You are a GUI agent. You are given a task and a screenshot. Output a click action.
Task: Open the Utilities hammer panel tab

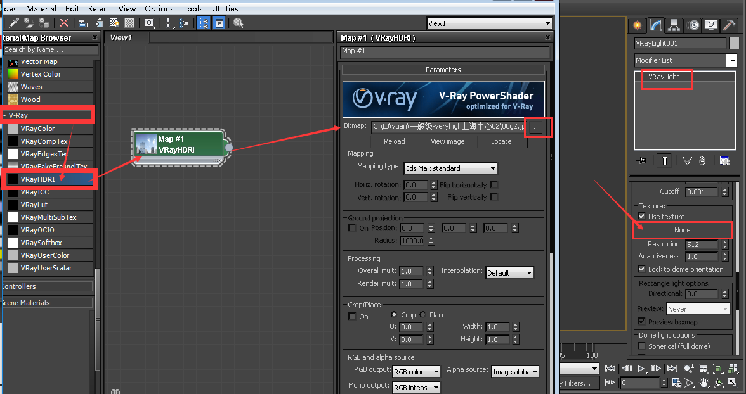point(728,25)
